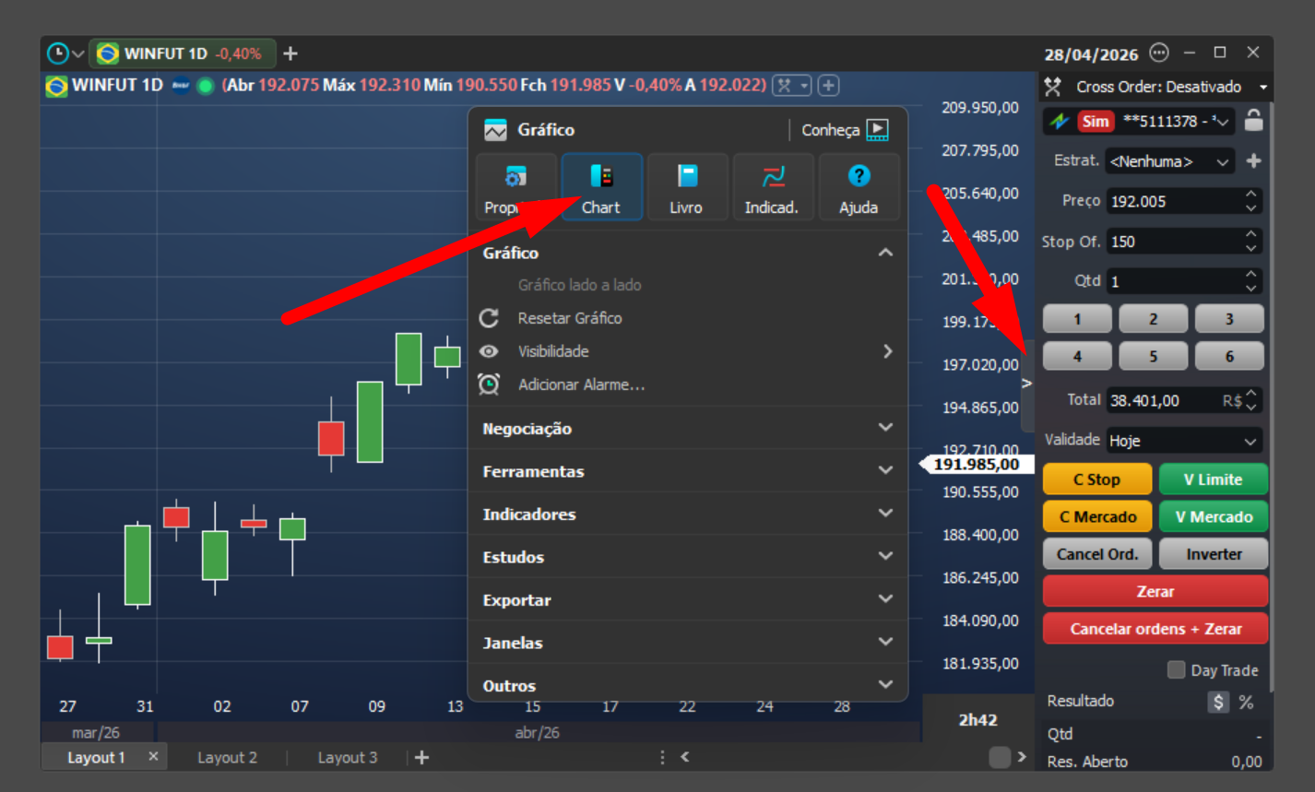The height and width of the screenshot is (792, 1315).
Task: Switch to Layout 1 tab
Action: tap(96, 757)
